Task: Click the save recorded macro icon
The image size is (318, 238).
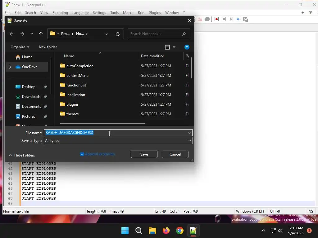Action: pyautogui.click(x=245, y=19)
